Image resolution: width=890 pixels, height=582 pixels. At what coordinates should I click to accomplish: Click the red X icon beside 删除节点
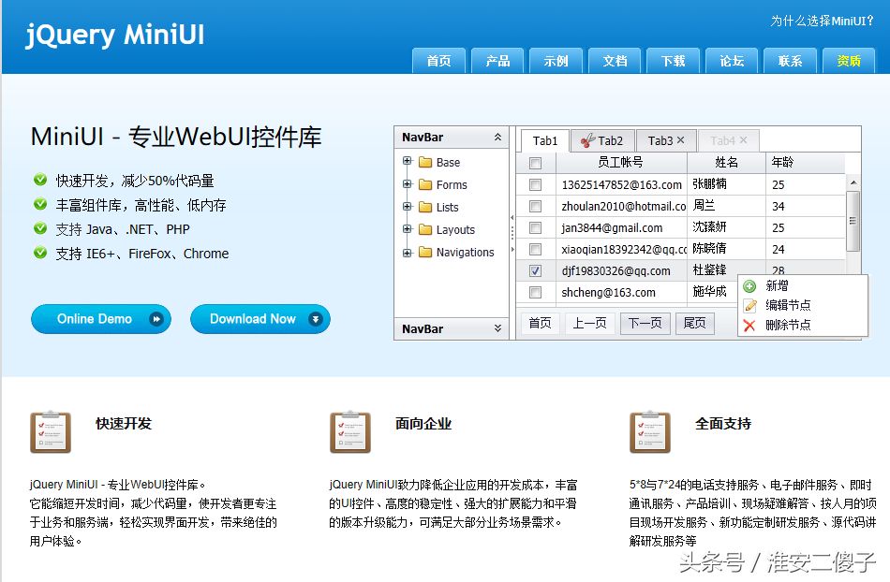tap(749, 326)
